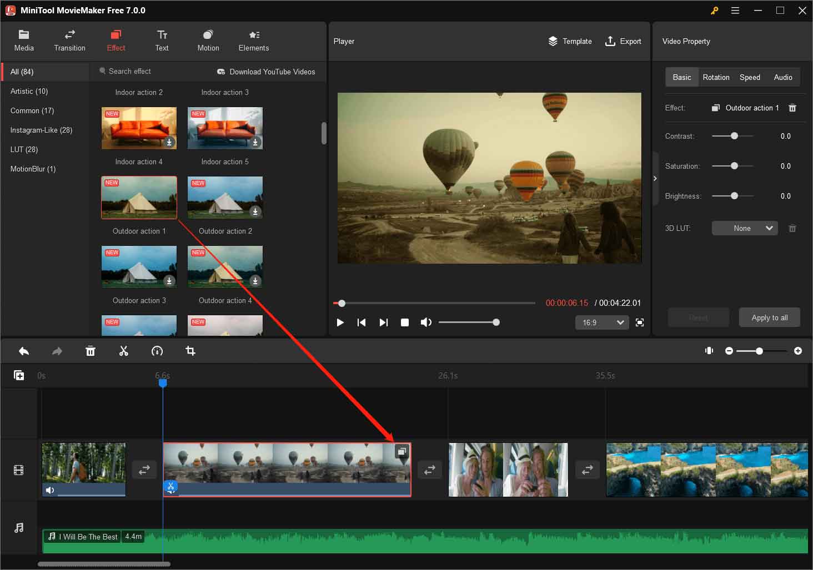The height and width of the screenshot is (570, 813).
Task: Switch to the Text tab
Action: [x=162, y=41]
